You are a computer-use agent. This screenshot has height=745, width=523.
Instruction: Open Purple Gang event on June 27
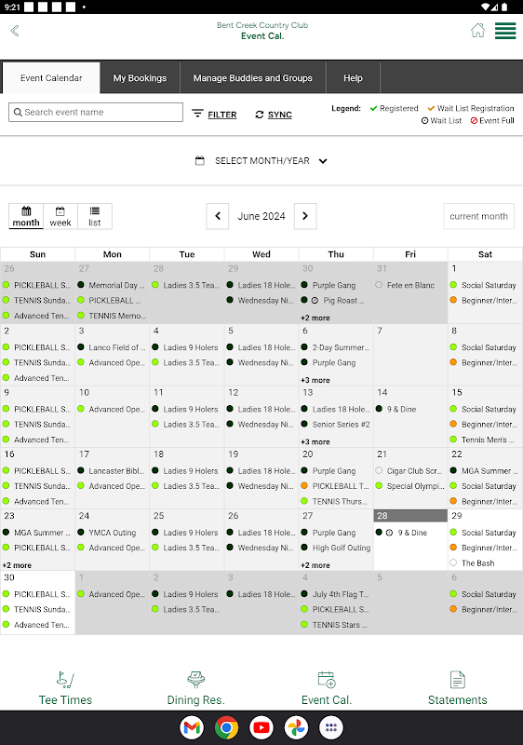click(x=336, y=533)
